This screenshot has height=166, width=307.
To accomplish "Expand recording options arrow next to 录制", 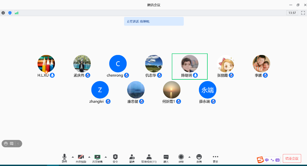I will pyautogui.click(x=189, y=157).
